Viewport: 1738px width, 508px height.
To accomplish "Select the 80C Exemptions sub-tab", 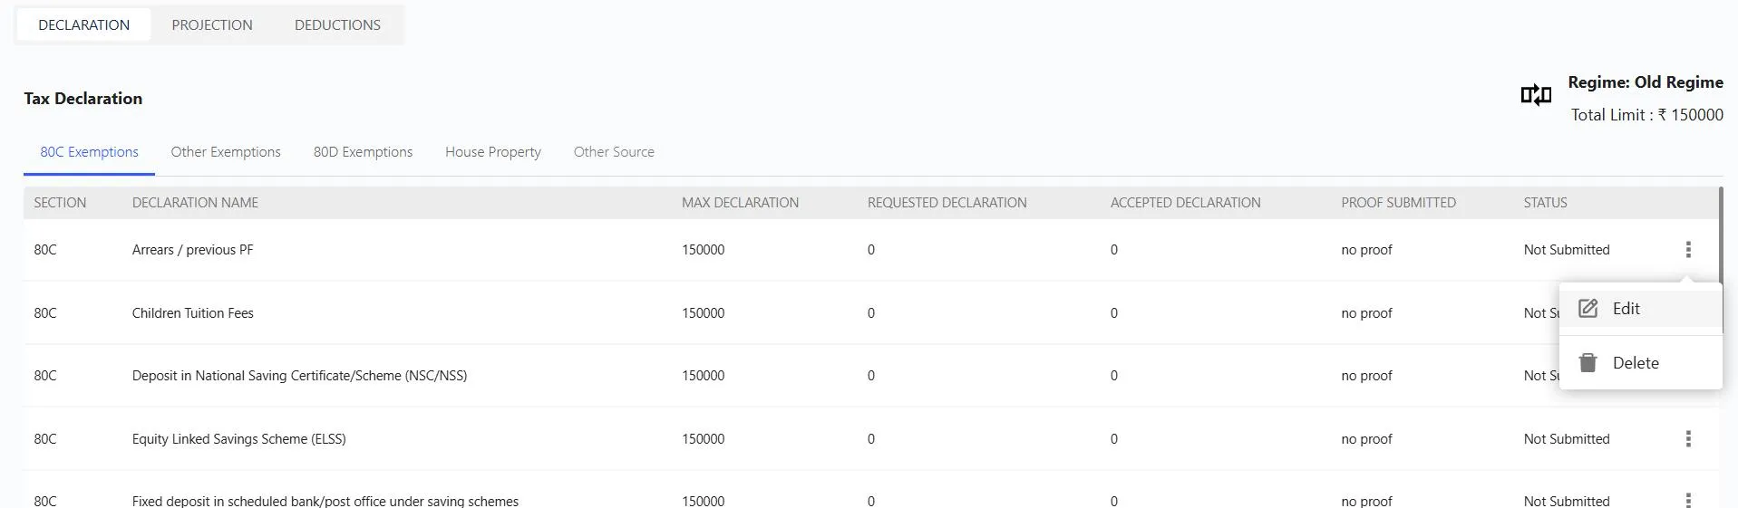I will point(89,152).
